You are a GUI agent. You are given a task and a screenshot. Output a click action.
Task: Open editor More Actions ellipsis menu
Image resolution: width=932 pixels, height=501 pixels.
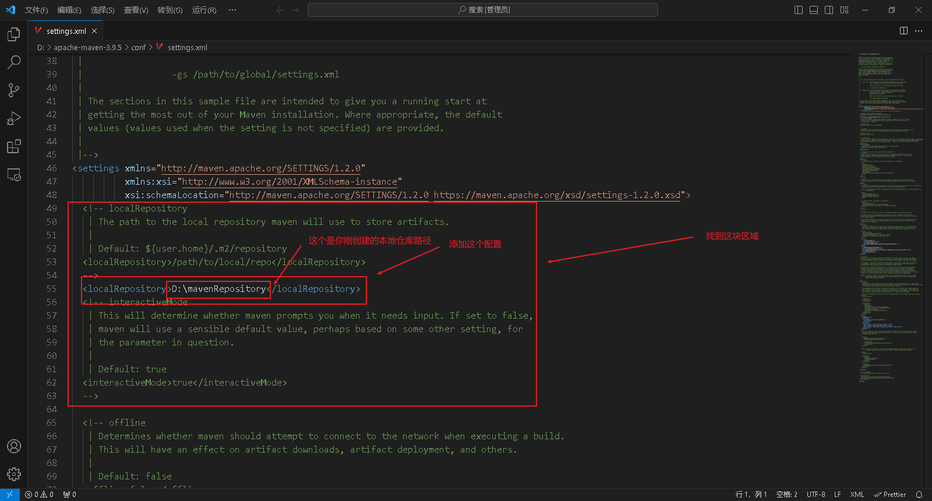pos(919,31)
